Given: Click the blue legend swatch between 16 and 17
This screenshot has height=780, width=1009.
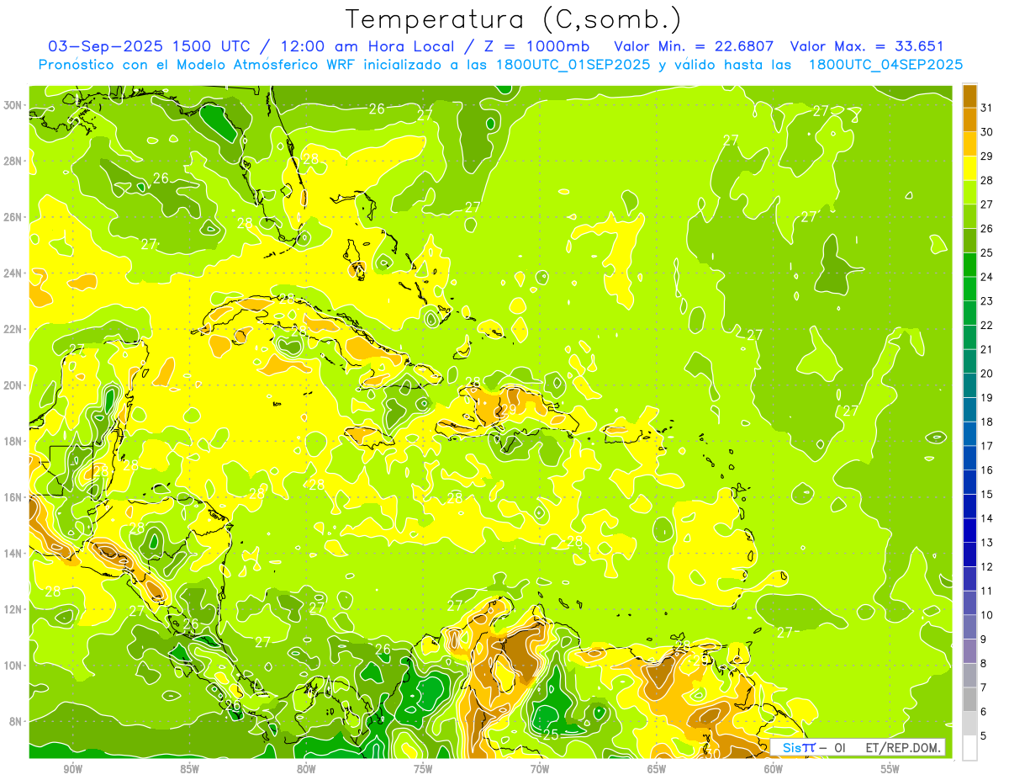Looking at the screenshot, I should coord(969,458).
